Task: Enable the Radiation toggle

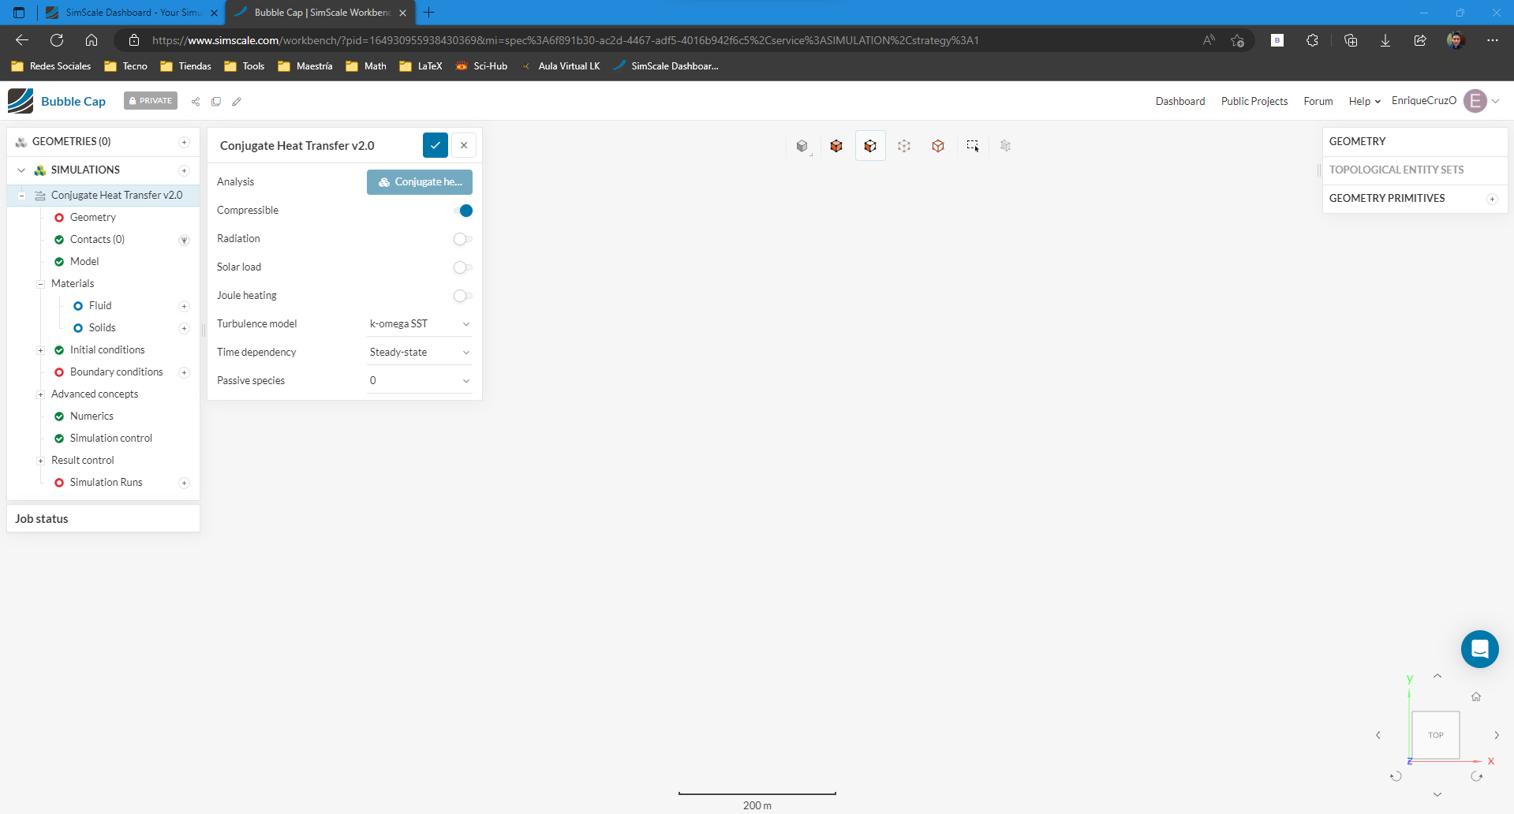Action: click(x=463, y=239)
